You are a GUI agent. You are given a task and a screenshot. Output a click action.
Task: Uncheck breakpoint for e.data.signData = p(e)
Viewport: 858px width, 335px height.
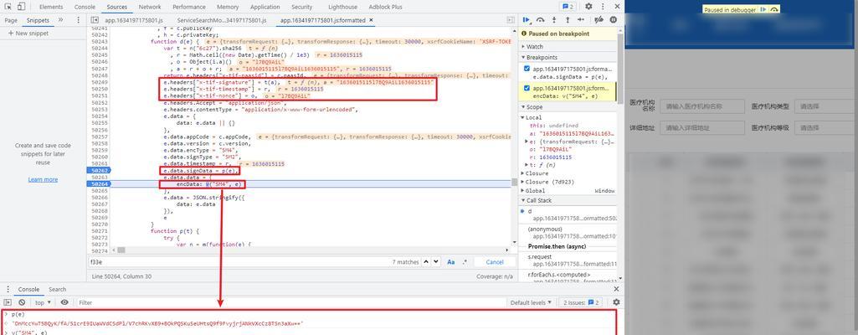(x=527, y=69)
